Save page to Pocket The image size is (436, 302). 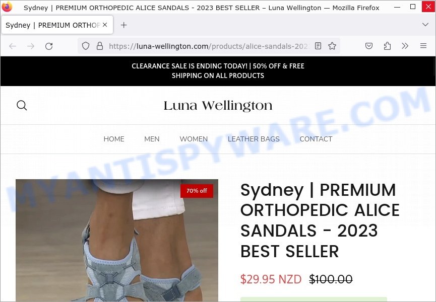(x=368, y=46)
